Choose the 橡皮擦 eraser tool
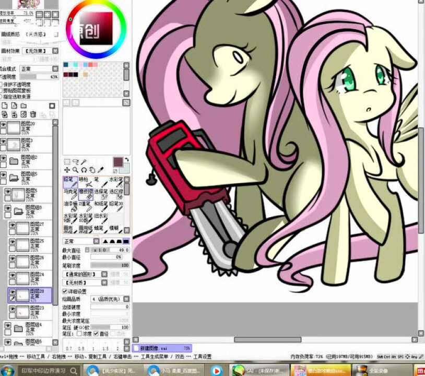Image resolution: width=425 pixels, height=376 pixels. pyautogui.click(x=86, y=194)
